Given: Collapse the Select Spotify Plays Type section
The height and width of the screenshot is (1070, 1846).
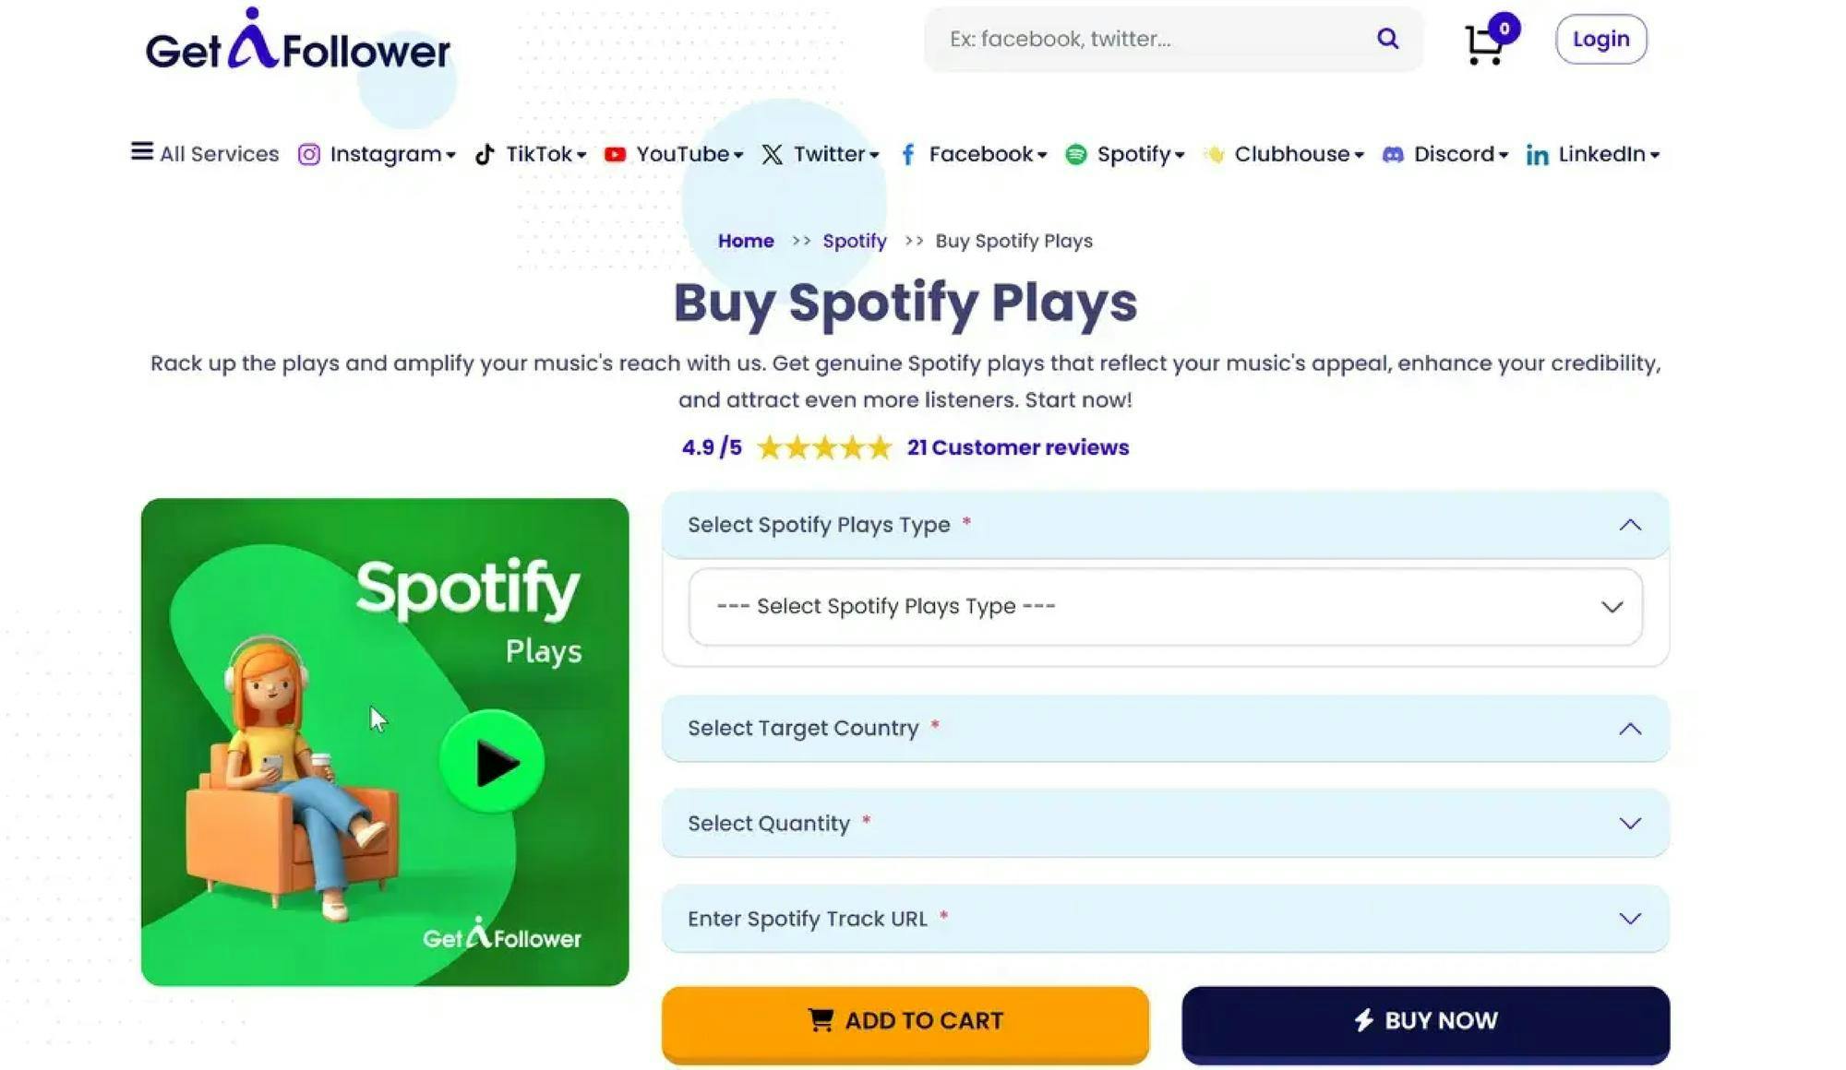Looking at the screenshot, I should pos(1630,525).
